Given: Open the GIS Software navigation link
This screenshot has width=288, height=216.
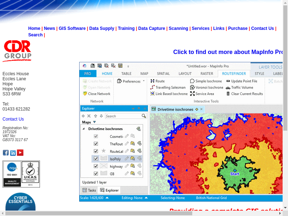Looking at the screenshot, I should pyautogui.click(x=72, y=28).
